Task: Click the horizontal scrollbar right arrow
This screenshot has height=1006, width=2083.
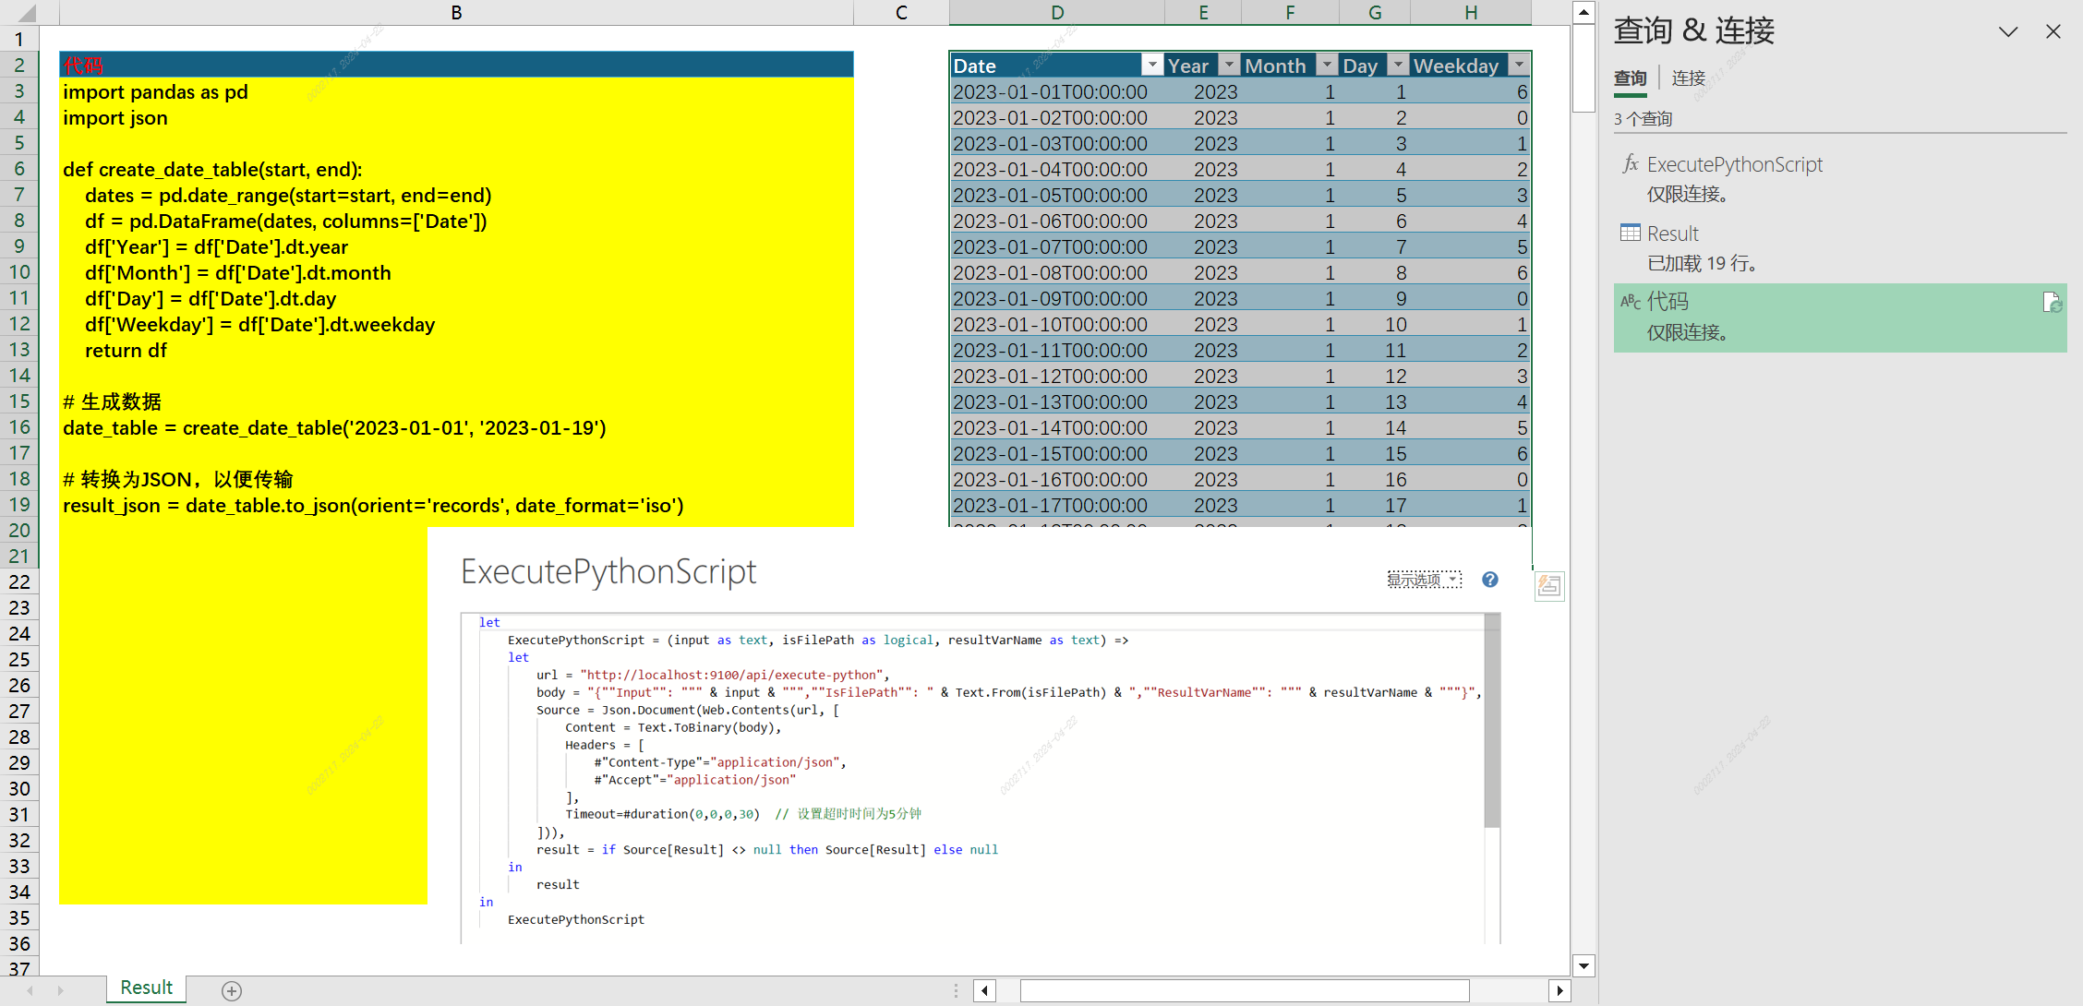Action: [1559, 990]
